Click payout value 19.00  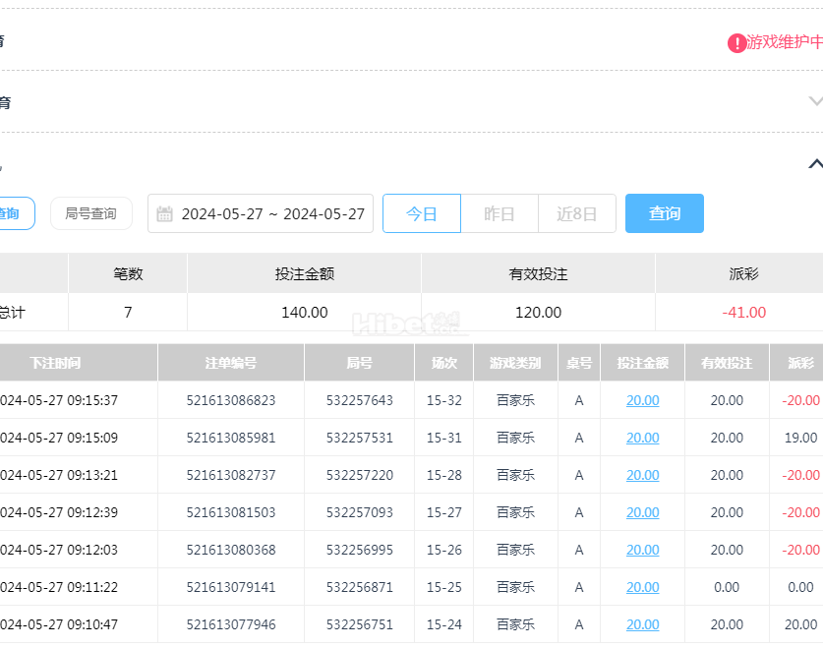coord(800,438)
